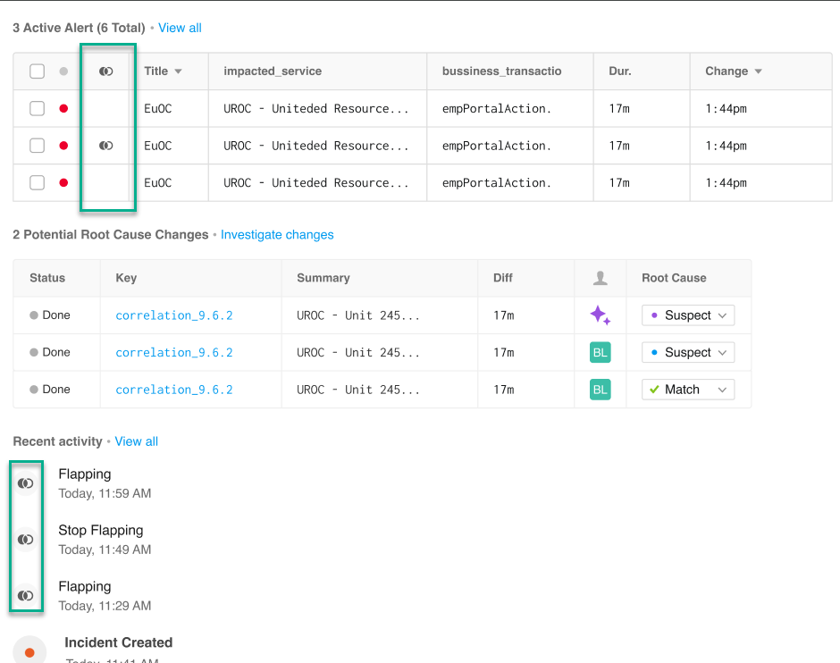Image resolution: width=840 pixels, height=663 pixels.
Task: Click the flapping icon for 11:59 AM activity
Action: pos(26,483)
